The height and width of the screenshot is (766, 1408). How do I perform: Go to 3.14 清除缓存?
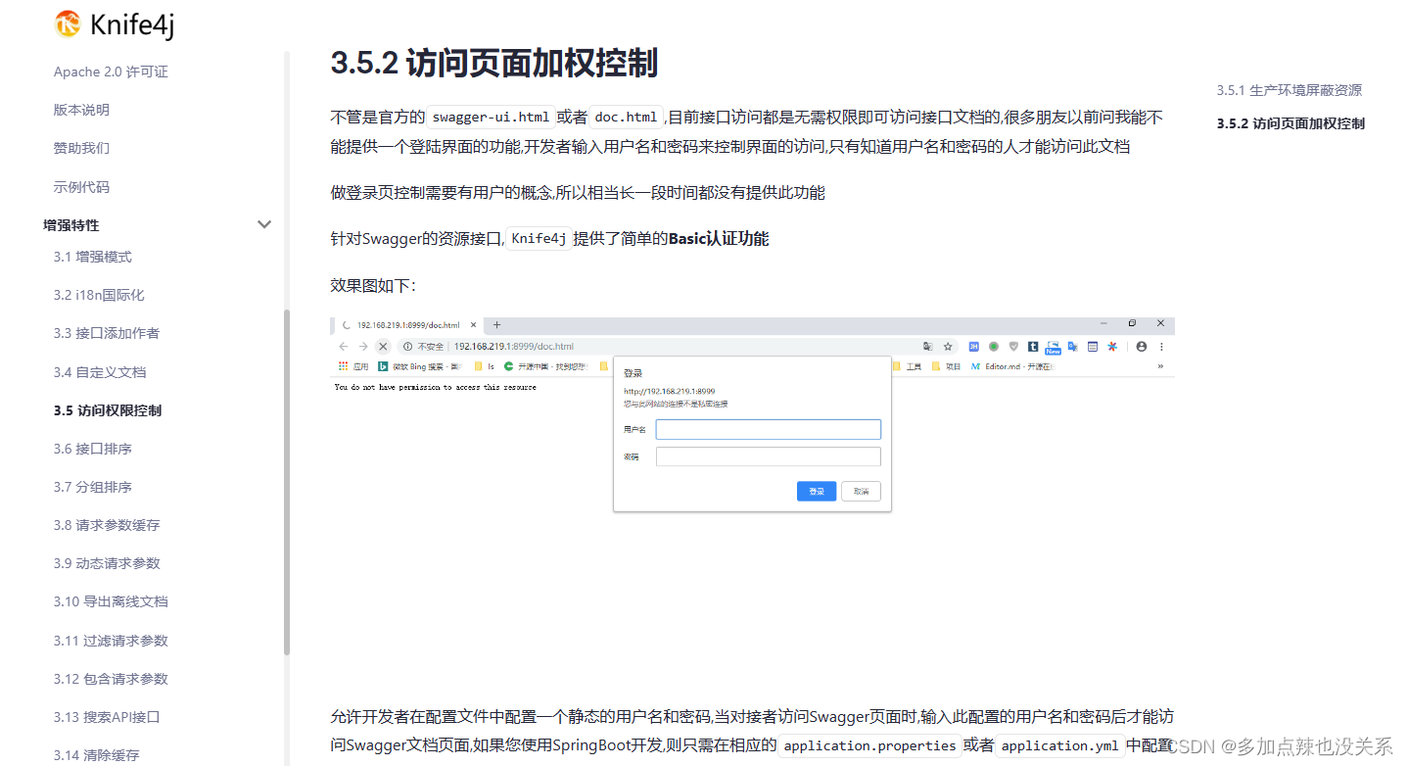(x=97, y=755)
